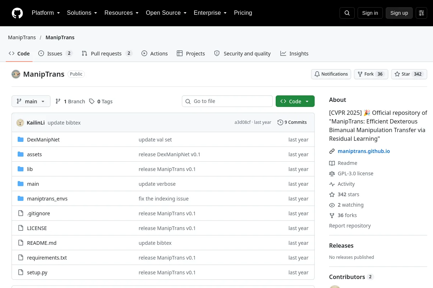The image size is (433, 288).
Task: Click the Notifications button
Action: (x=331, y=74)
